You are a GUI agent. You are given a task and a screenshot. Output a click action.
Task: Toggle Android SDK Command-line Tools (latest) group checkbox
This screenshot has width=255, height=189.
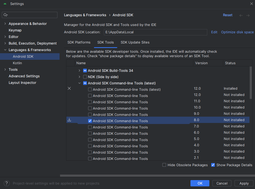85,83
